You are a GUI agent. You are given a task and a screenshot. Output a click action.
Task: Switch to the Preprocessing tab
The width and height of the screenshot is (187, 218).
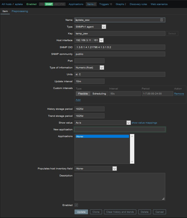point(20,11)
